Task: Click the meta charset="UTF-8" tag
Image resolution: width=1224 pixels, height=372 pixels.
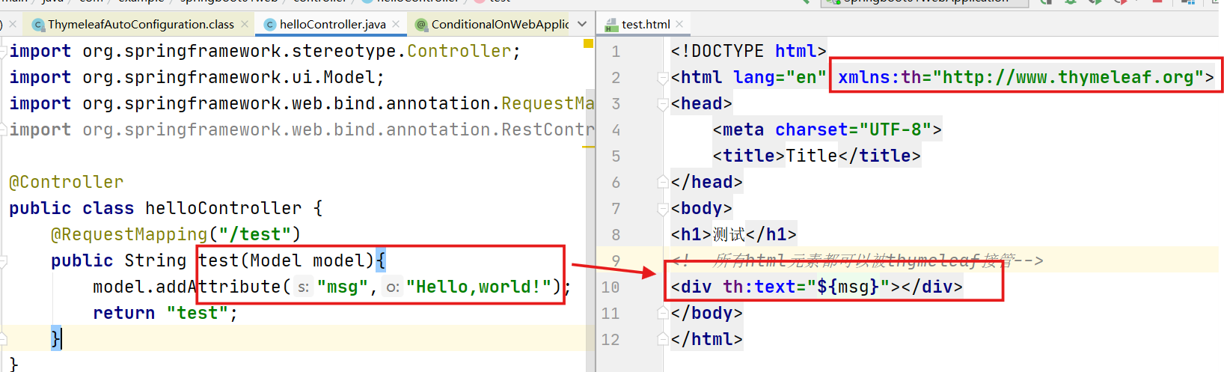Action: coord(827,129)
